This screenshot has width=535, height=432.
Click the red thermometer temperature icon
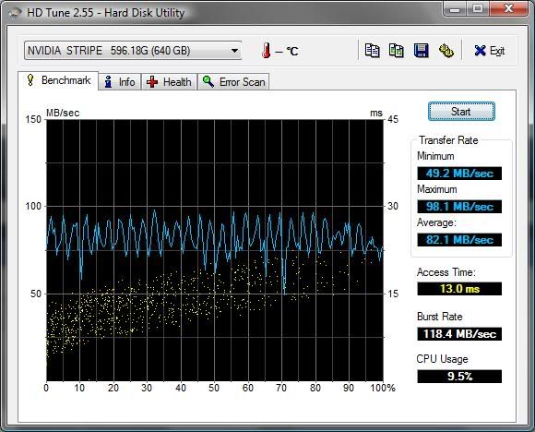pos(267,51)
